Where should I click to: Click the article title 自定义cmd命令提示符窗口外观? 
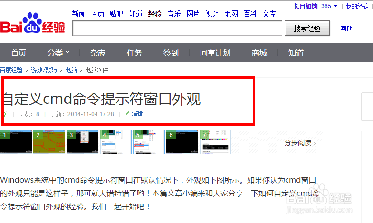pos(101,99)
